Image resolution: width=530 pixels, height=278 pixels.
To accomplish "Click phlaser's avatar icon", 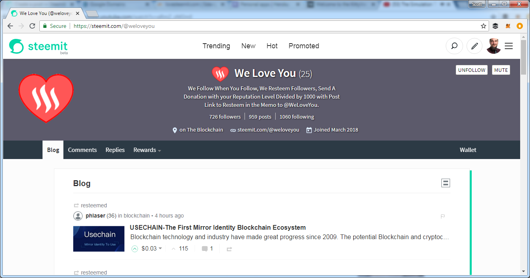I will 78,216.
